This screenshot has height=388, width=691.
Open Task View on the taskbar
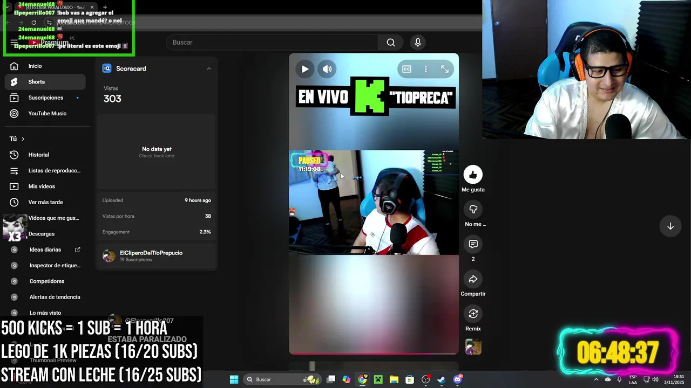[331, 379]
